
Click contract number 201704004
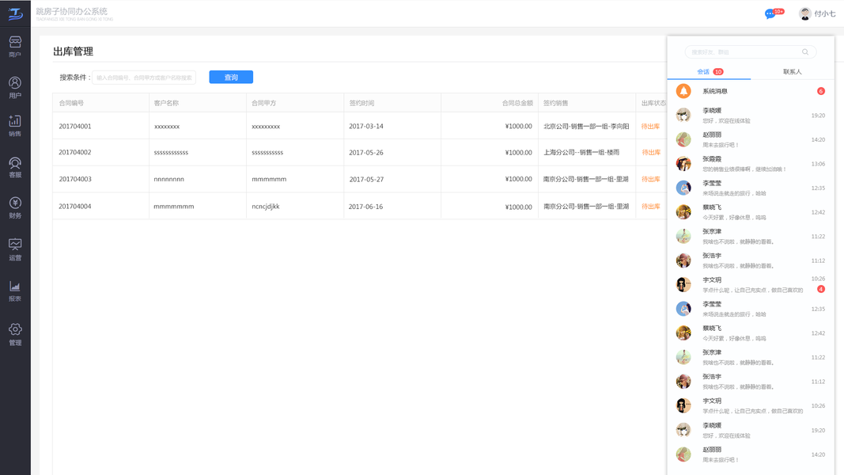tap(75, 207)
